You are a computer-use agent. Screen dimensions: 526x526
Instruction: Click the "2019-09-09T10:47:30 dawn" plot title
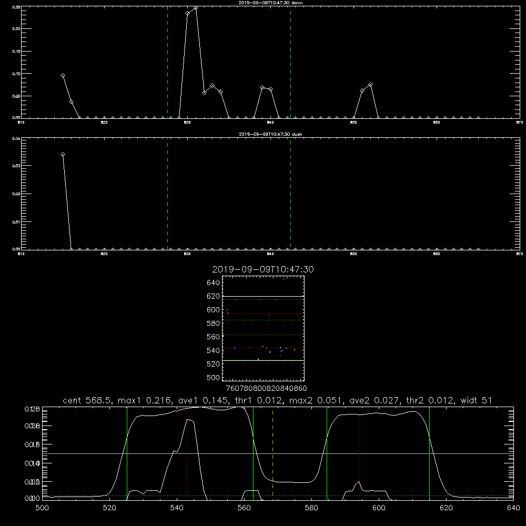[270, 3]
